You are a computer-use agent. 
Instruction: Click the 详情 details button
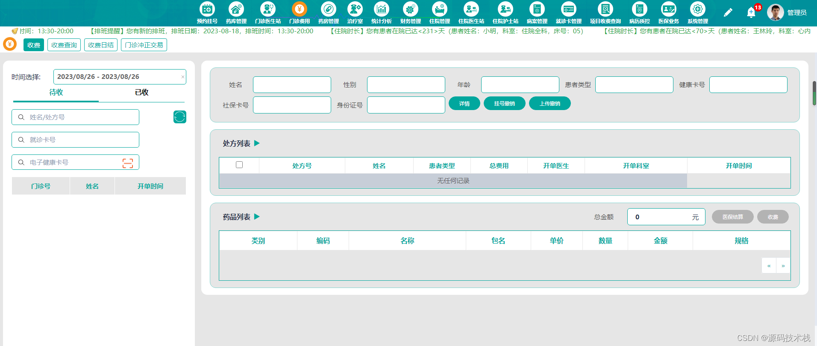tap(464, 104)
